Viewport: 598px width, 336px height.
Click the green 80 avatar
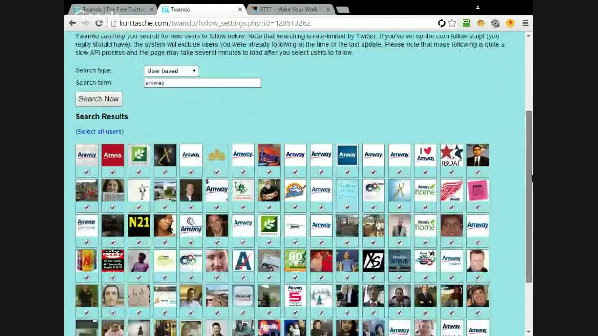point(295,260)
